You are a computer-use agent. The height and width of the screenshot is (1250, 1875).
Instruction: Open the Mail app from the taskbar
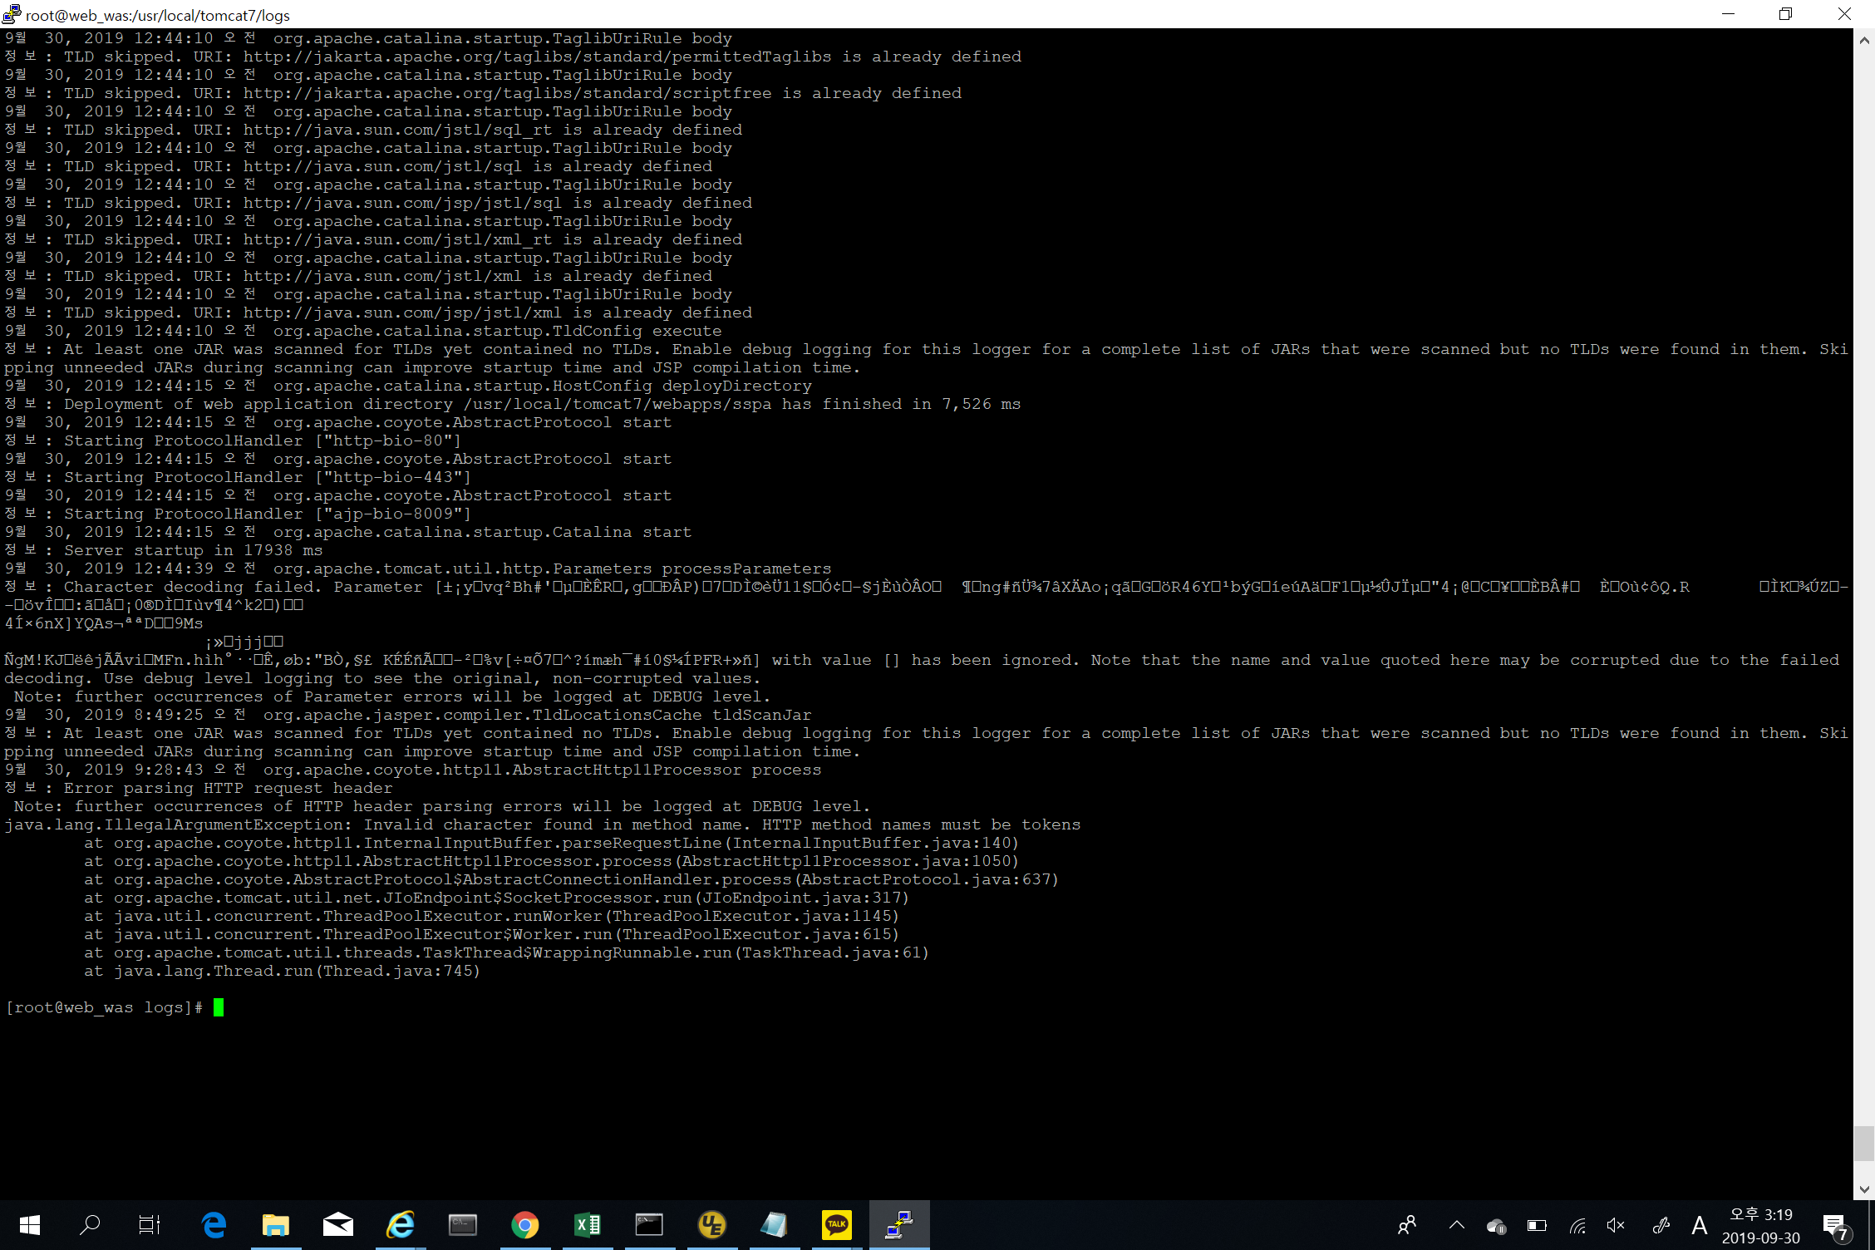coord(337,1224)
